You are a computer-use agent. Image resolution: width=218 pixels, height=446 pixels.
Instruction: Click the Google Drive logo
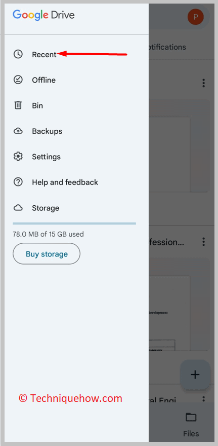tap(43, 15)
